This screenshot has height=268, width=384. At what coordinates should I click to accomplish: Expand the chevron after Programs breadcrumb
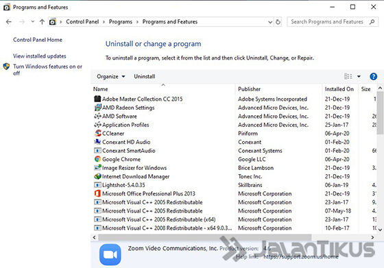point(137,22)
